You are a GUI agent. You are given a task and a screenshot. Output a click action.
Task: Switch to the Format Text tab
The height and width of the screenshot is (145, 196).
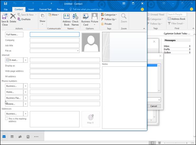coord(45,9)
